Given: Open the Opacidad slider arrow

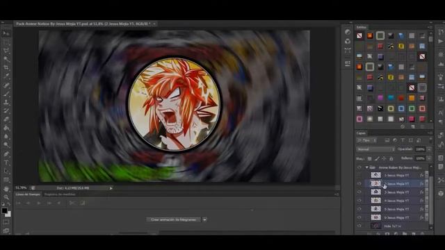Looking at the screenshot, I should [429, 149].
